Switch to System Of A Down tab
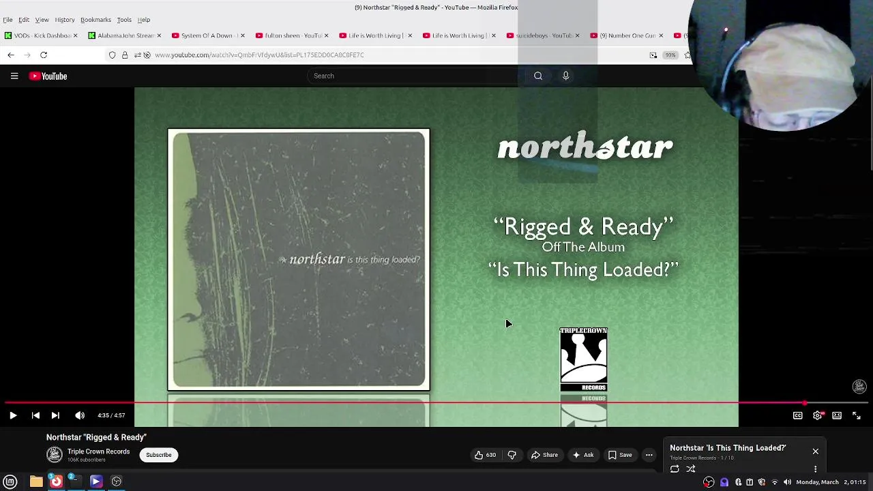 tap(208, 35)
